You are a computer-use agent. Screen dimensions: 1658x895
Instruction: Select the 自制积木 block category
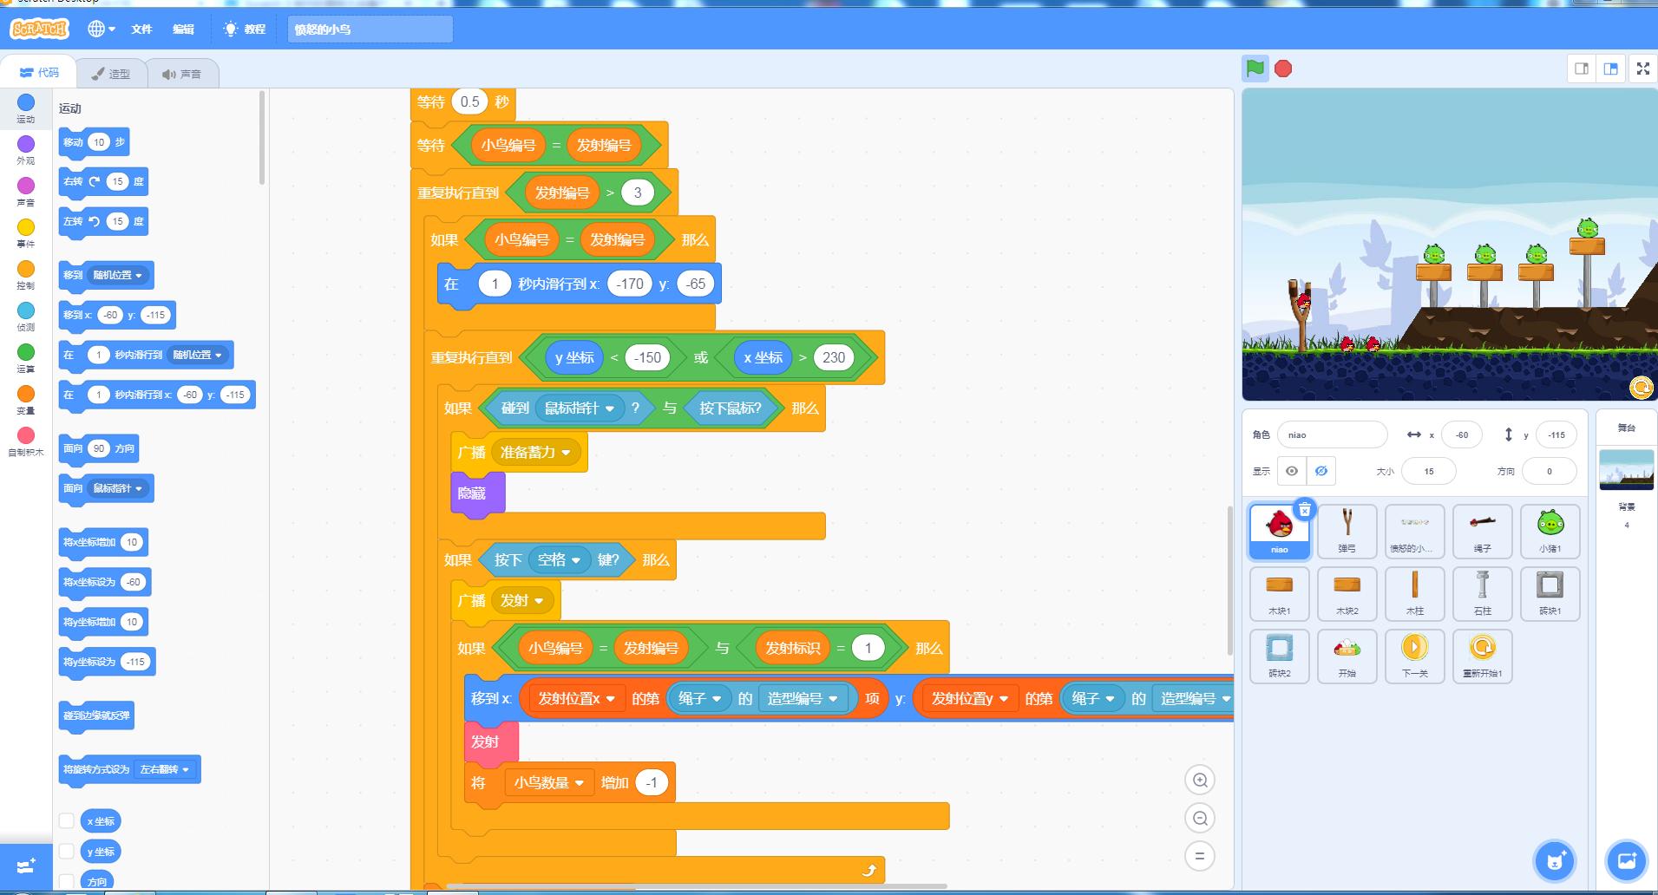(x=26, y=441)
